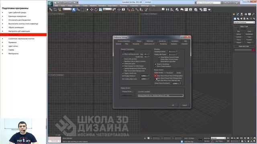Switch to the Modify command panel tab
Screen dimensions: 257x144
pos(238,14)
